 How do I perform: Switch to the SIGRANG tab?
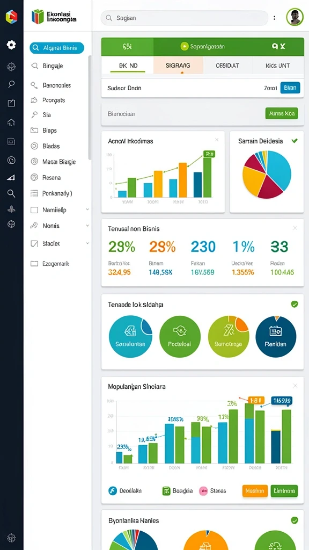[178, 66]
